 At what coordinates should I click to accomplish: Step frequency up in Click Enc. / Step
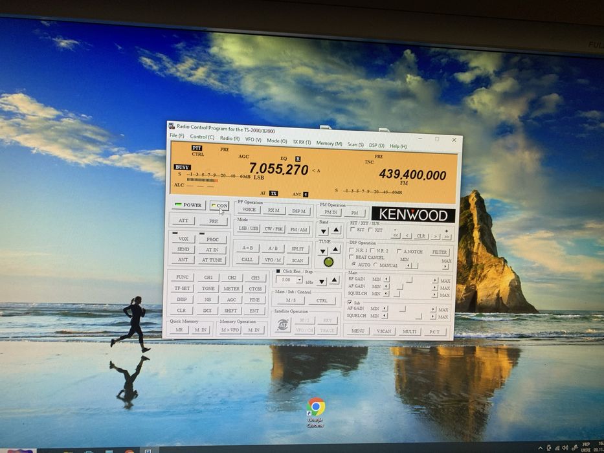pyautogui.click(x=334, y=280)
